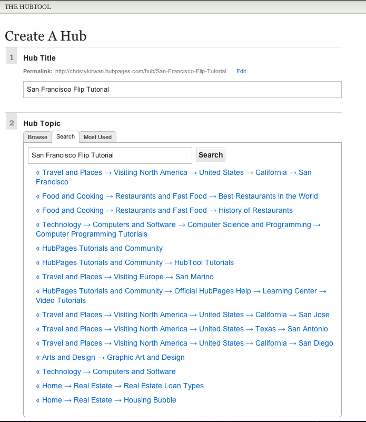Pick the San Antonio Texas category
Image resolution: width=366 pixels, height=422 pixels.
pyautogui.click(x=182, y=329)
